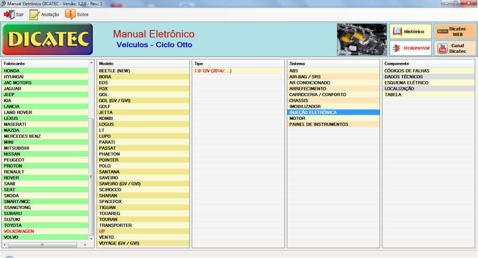Select VOYAGE (GV / GVI) model
478x258 pixels.
point(143,243)
